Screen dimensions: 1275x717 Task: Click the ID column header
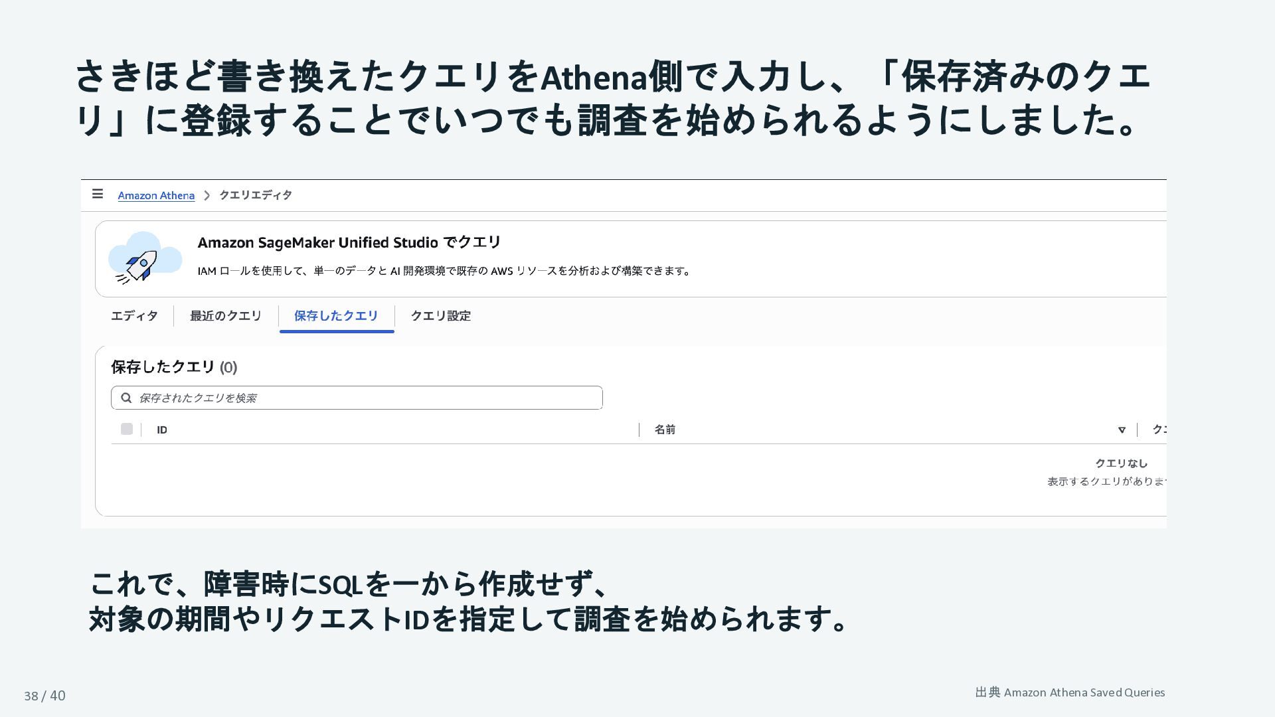[162, 430]
